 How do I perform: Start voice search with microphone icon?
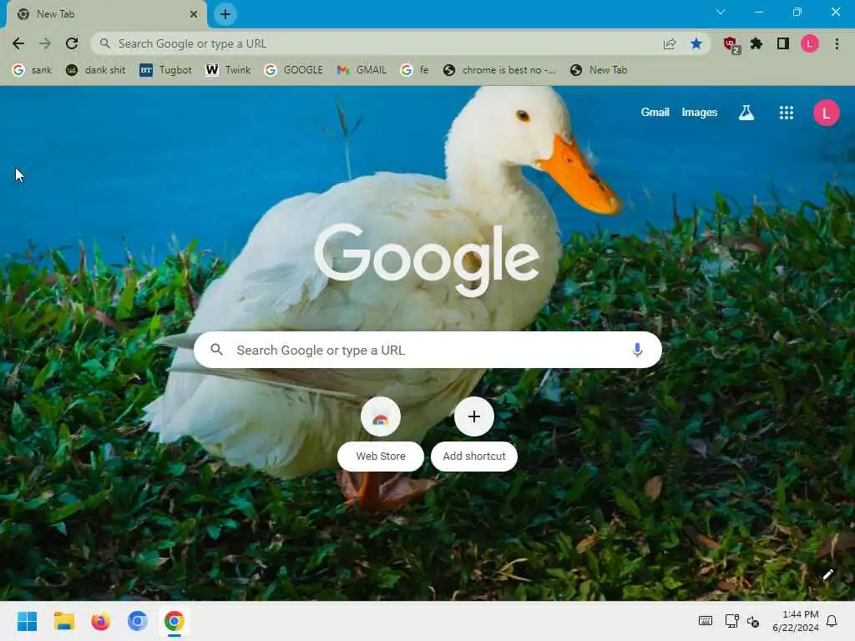pos(637,350)
